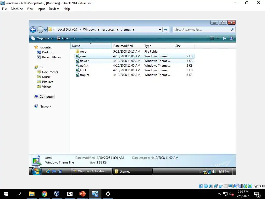Open recent pages dropdown arrow
The image size is (265, 199).
click(45, 30)
